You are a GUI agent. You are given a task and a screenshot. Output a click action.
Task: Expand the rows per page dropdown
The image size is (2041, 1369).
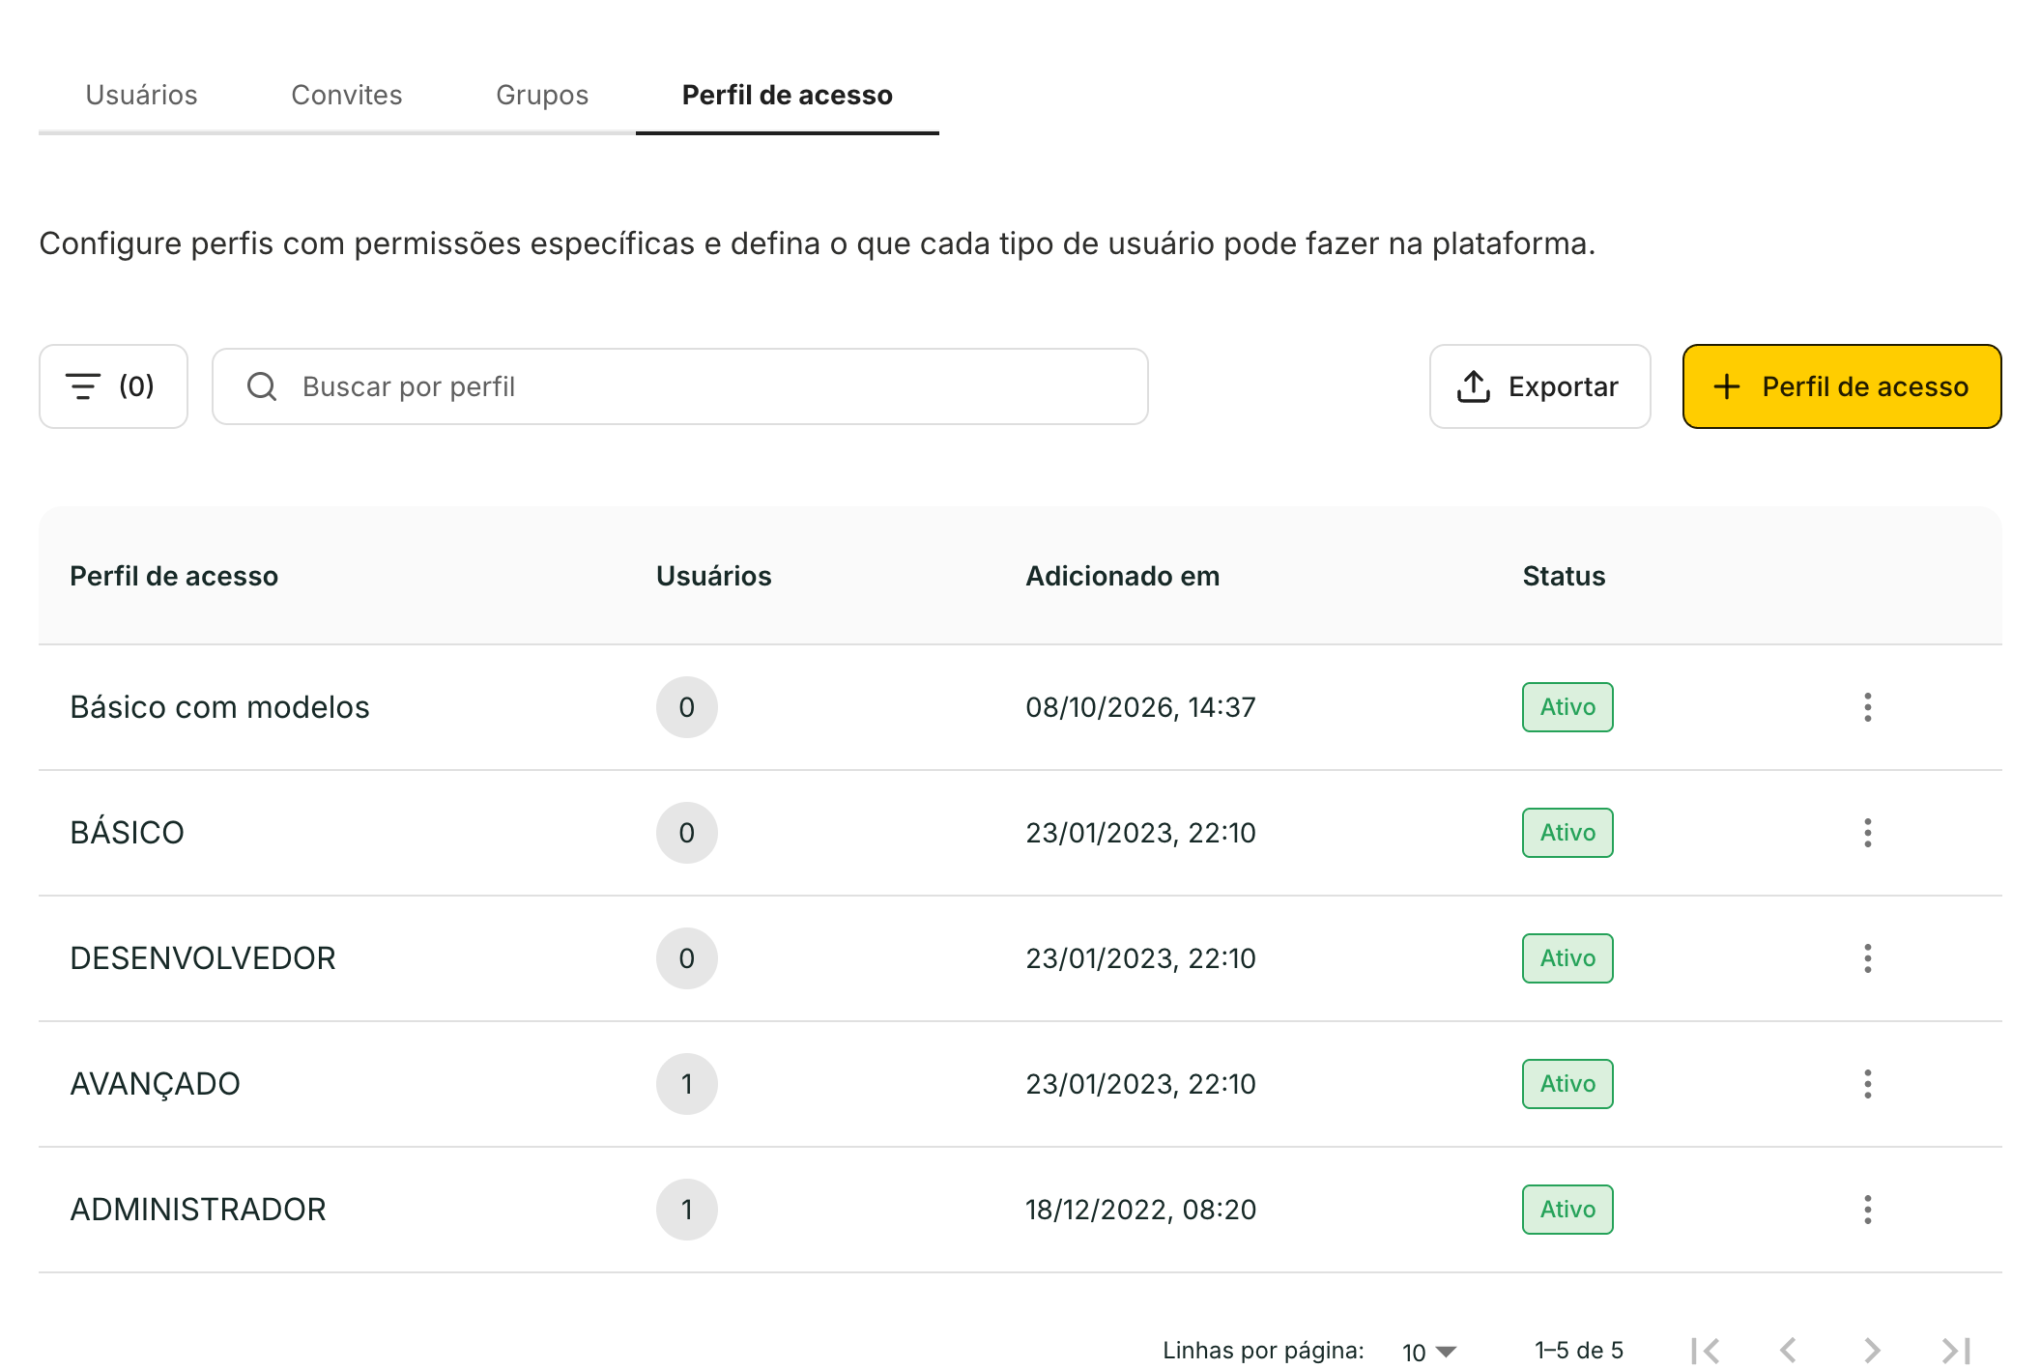1429,1352
